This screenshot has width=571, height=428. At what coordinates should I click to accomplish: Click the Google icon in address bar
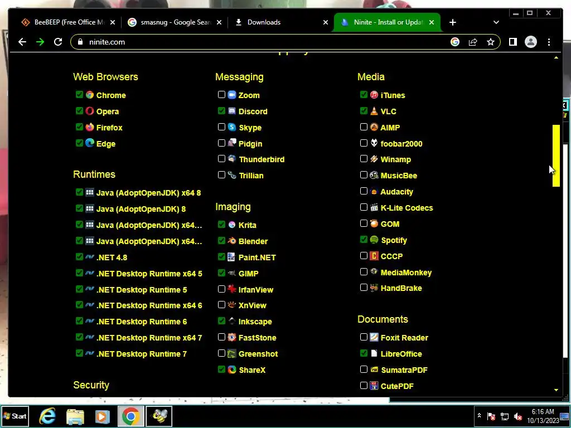(455, 42)
